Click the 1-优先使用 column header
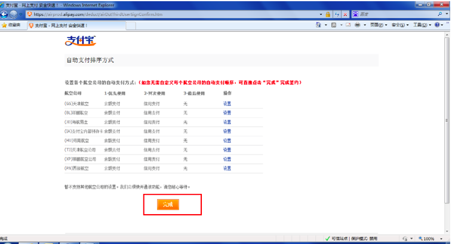 click(x=115, y=93)
